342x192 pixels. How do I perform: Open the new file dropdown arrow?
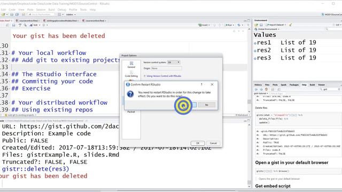click(x=7, y=14)
